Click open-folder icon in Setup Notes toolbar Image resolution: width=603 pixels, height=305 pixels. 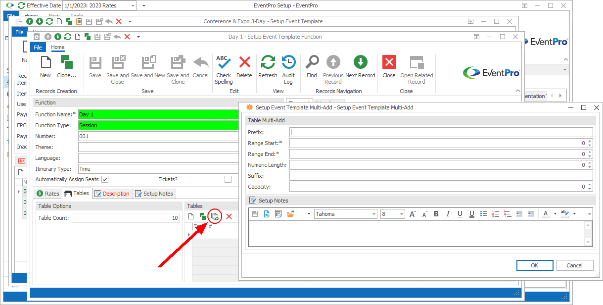[290, 214]
